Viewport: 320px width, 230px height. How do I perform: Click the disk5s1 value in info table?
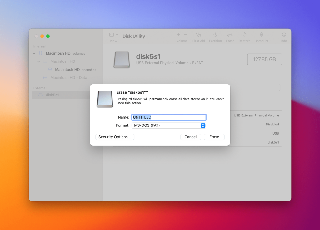(273, 142)
